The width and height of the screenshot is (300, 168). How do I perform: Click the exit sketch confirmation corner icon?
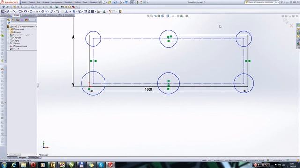[285, 21]
